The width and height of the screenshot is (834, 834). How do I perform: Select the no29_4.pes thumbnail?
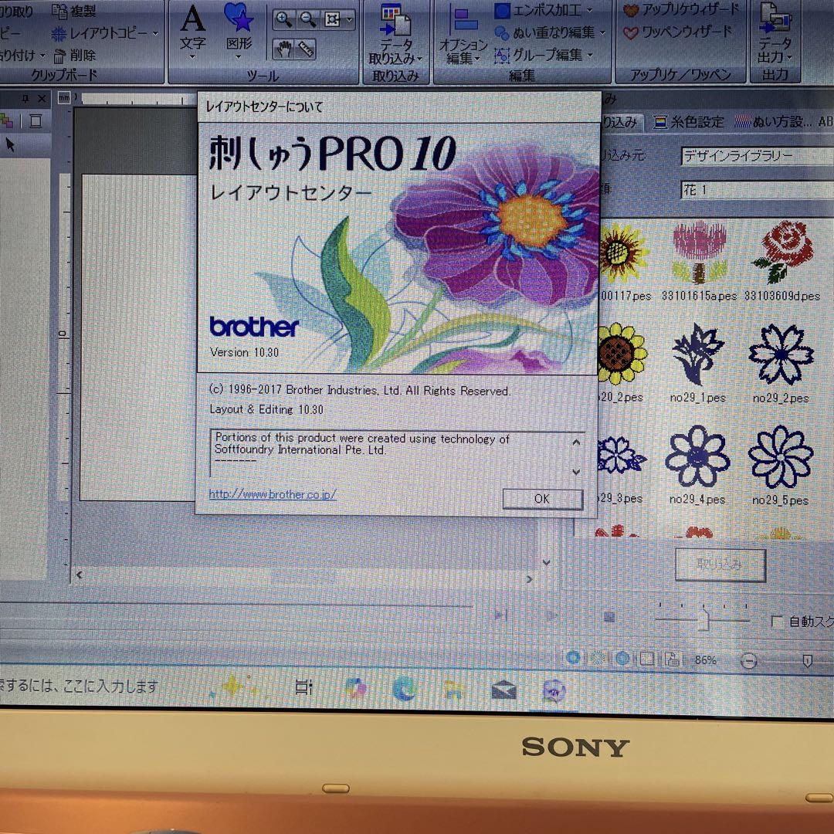point(697,466)
